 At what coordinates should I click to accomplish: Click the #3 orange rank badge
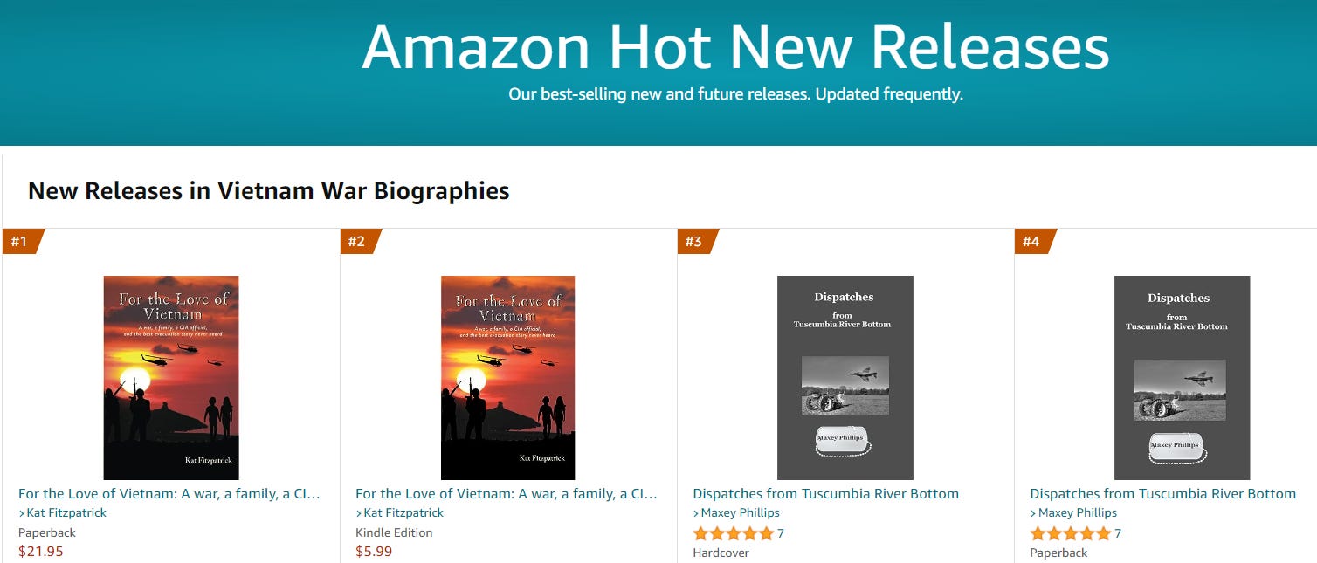coord(697,241)
